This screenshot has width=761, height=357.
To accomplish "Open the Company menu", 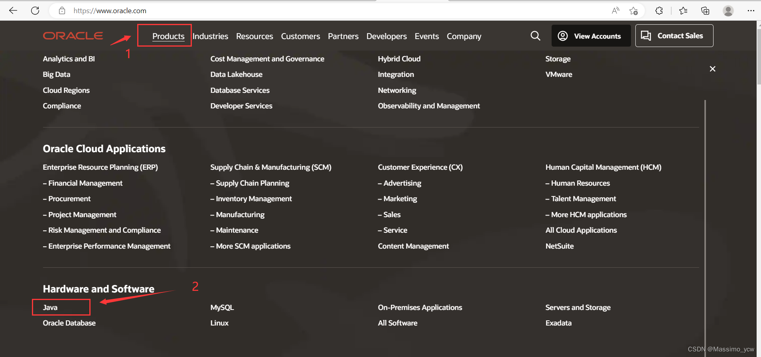I will 464,36.
